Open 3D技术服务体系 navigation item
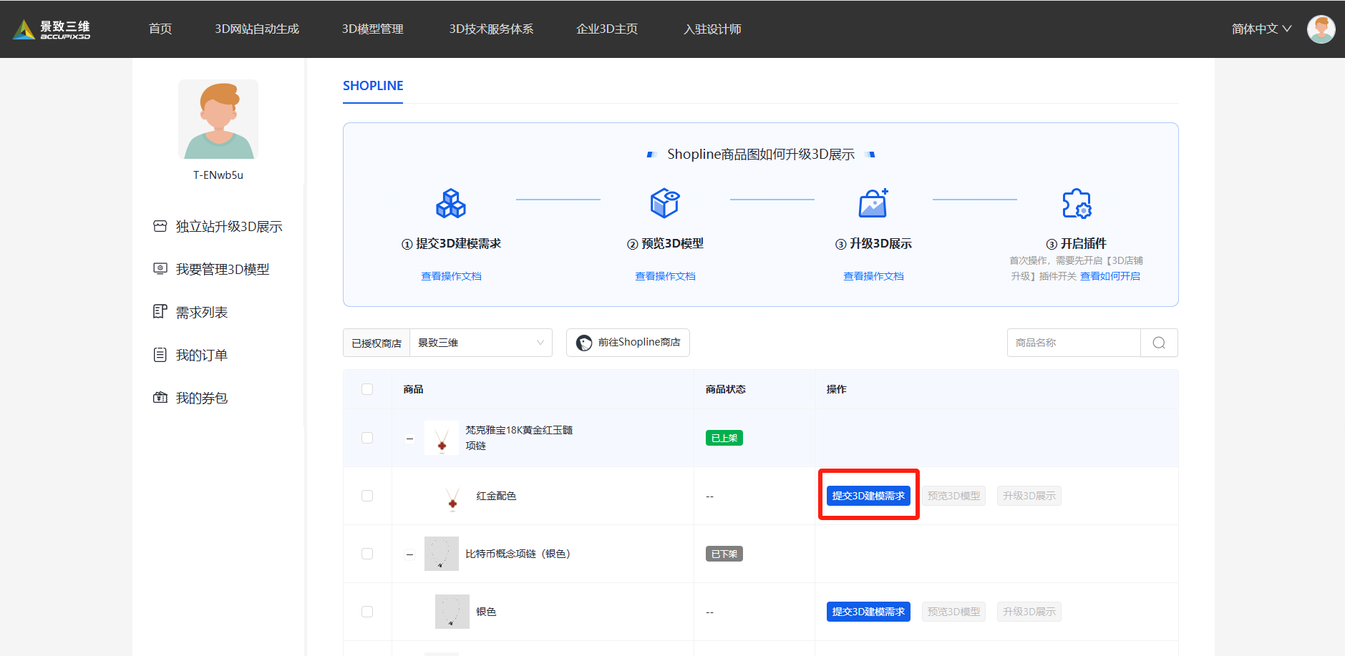The width and height of the screenshot is (1345, 656). [491, 29]
